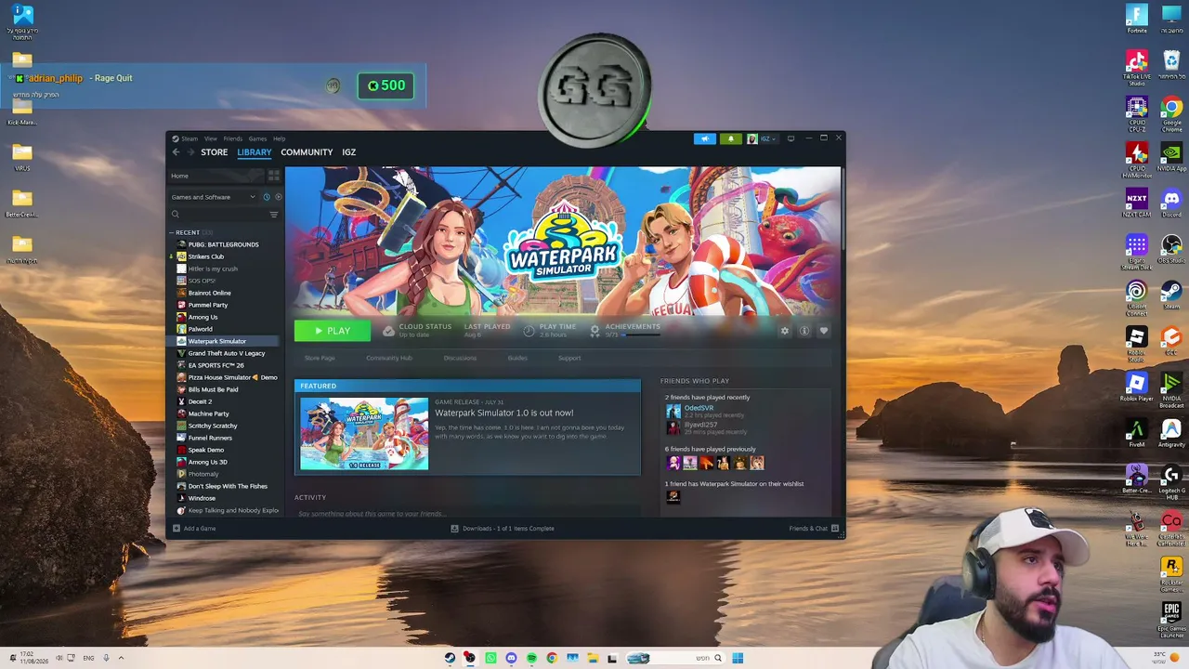
Task: Select Palworld in library list
Action: coord(201,329)
